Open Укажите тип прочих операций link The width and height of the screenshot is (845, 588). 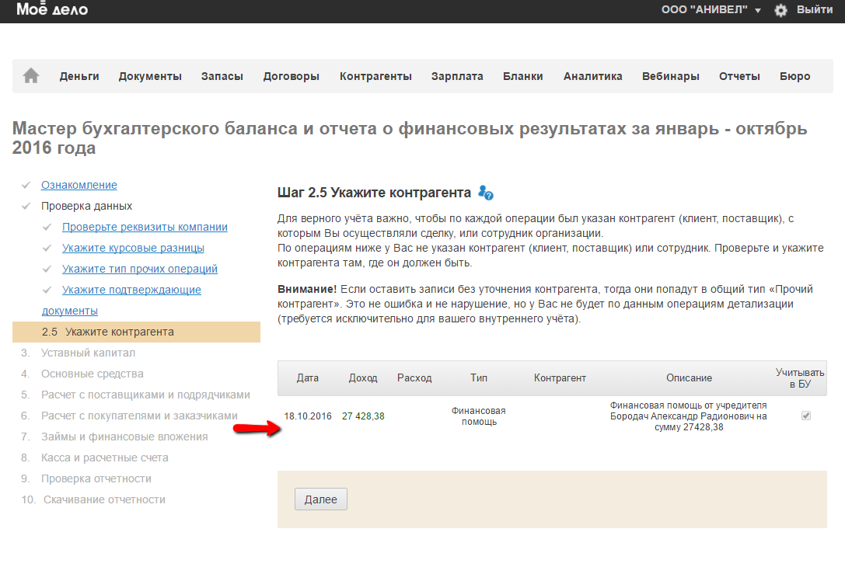(x=140, y=269)
